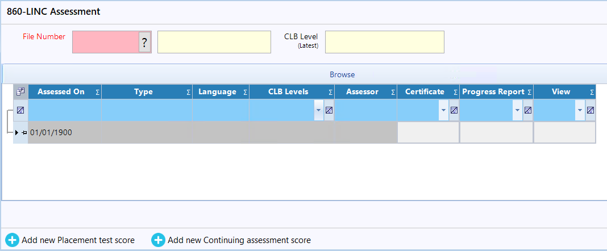
Task: Expand the 01/01/1900 row
Action: pyautogui.click(x=16, y=133)
